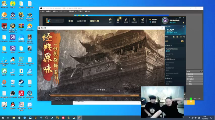Open the Legends of Runeterra desktop shortcut
Screen dimensions: 215x120
click(21, 61)
